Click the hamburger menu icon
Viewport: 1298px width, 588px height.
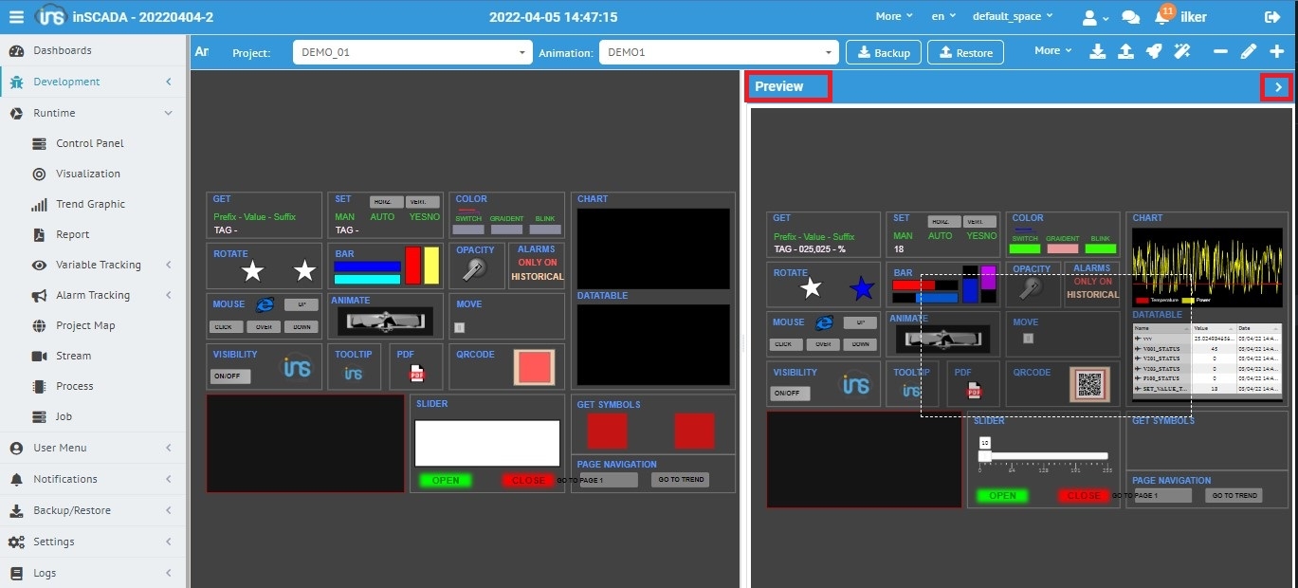[16, 16]
